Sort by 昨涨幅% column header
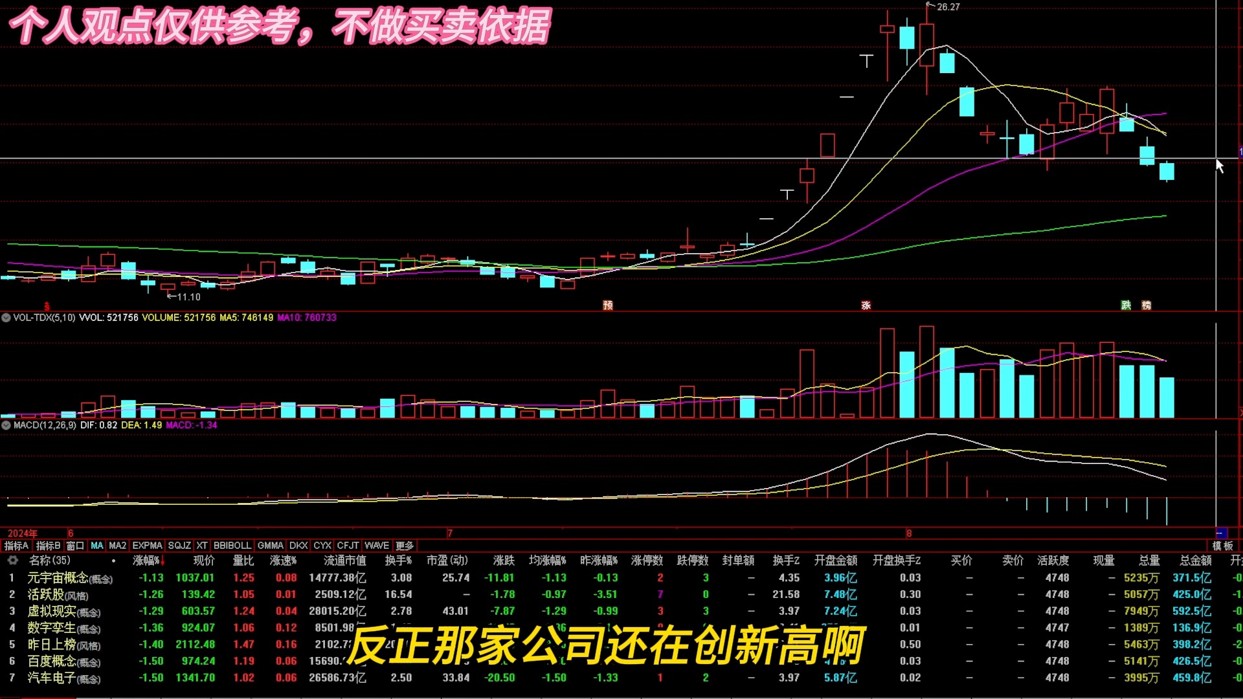This screenshot has width=1243, height=699. pos(599,560)
